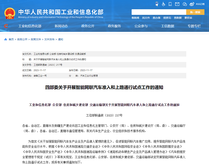Screen dimensions: 209x165
Task: Open the 要投诉 quick link
Action: pyautogui.click(x=188, y=18)
